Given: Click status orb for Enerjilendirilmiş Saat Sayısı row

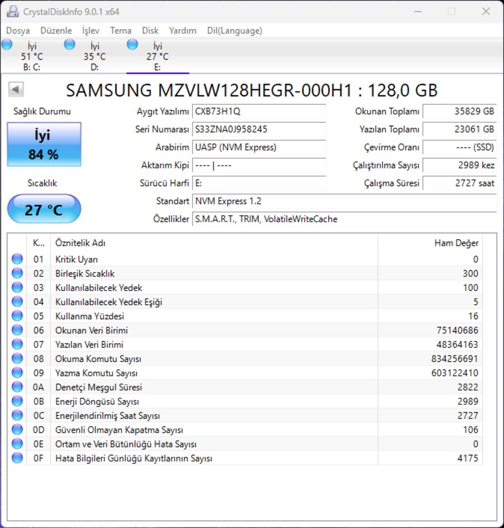Looking at the screenshot, I should pos(17,415).
